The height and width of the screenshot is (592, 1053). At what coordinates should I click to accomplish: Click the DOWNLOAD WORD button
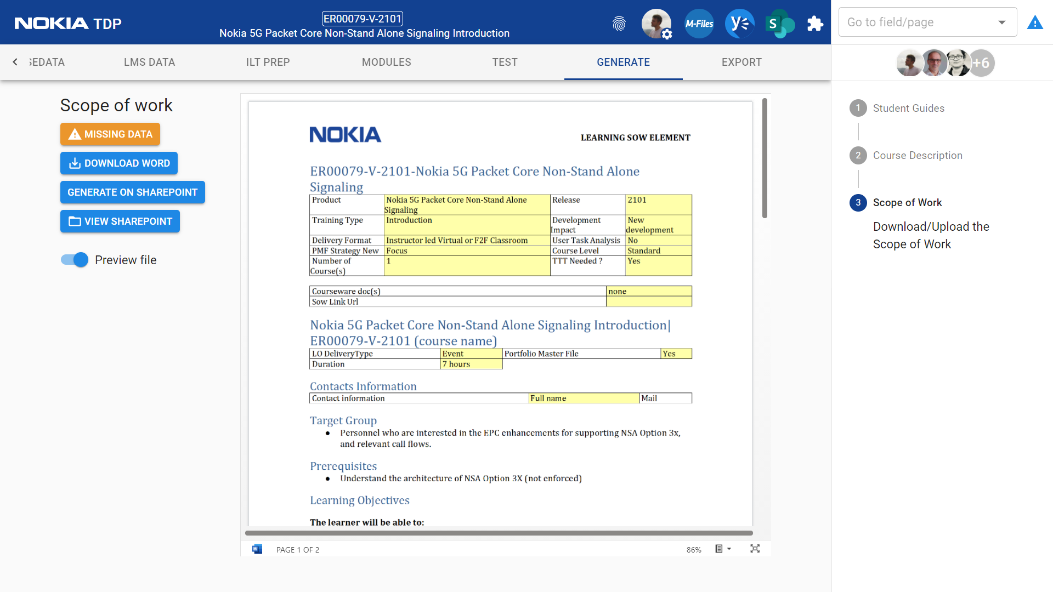(119, 163)
